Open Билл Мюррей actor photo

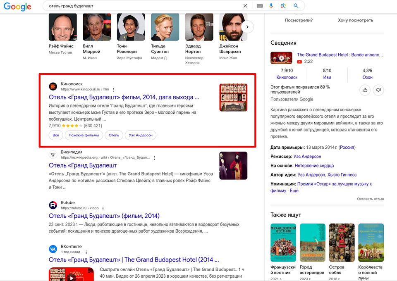(97, 27)
